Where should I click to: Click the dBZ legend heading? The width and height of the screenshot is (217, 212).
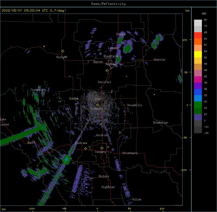point(204,13)
